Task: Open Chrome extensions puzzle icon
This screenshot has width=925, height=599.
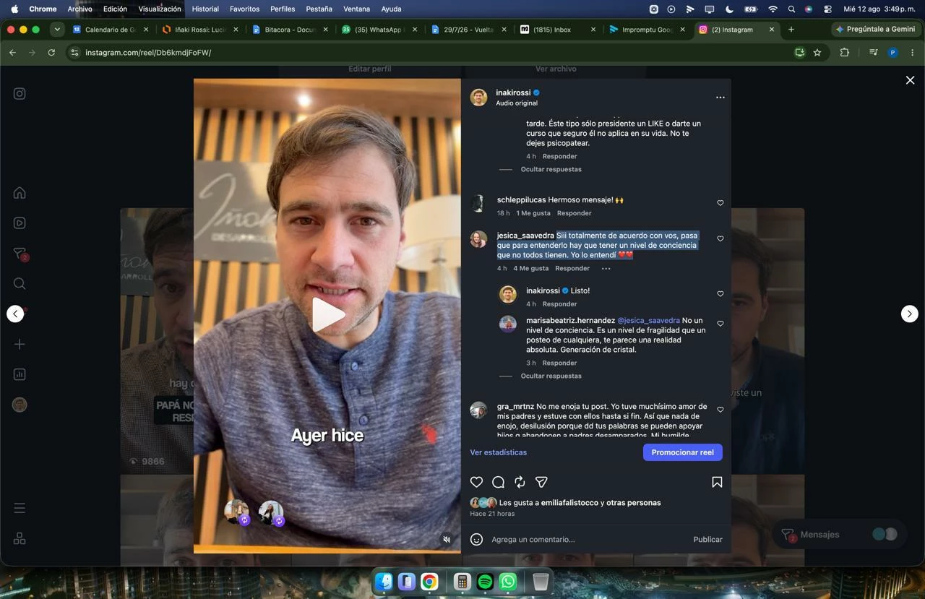Action: 844,52
